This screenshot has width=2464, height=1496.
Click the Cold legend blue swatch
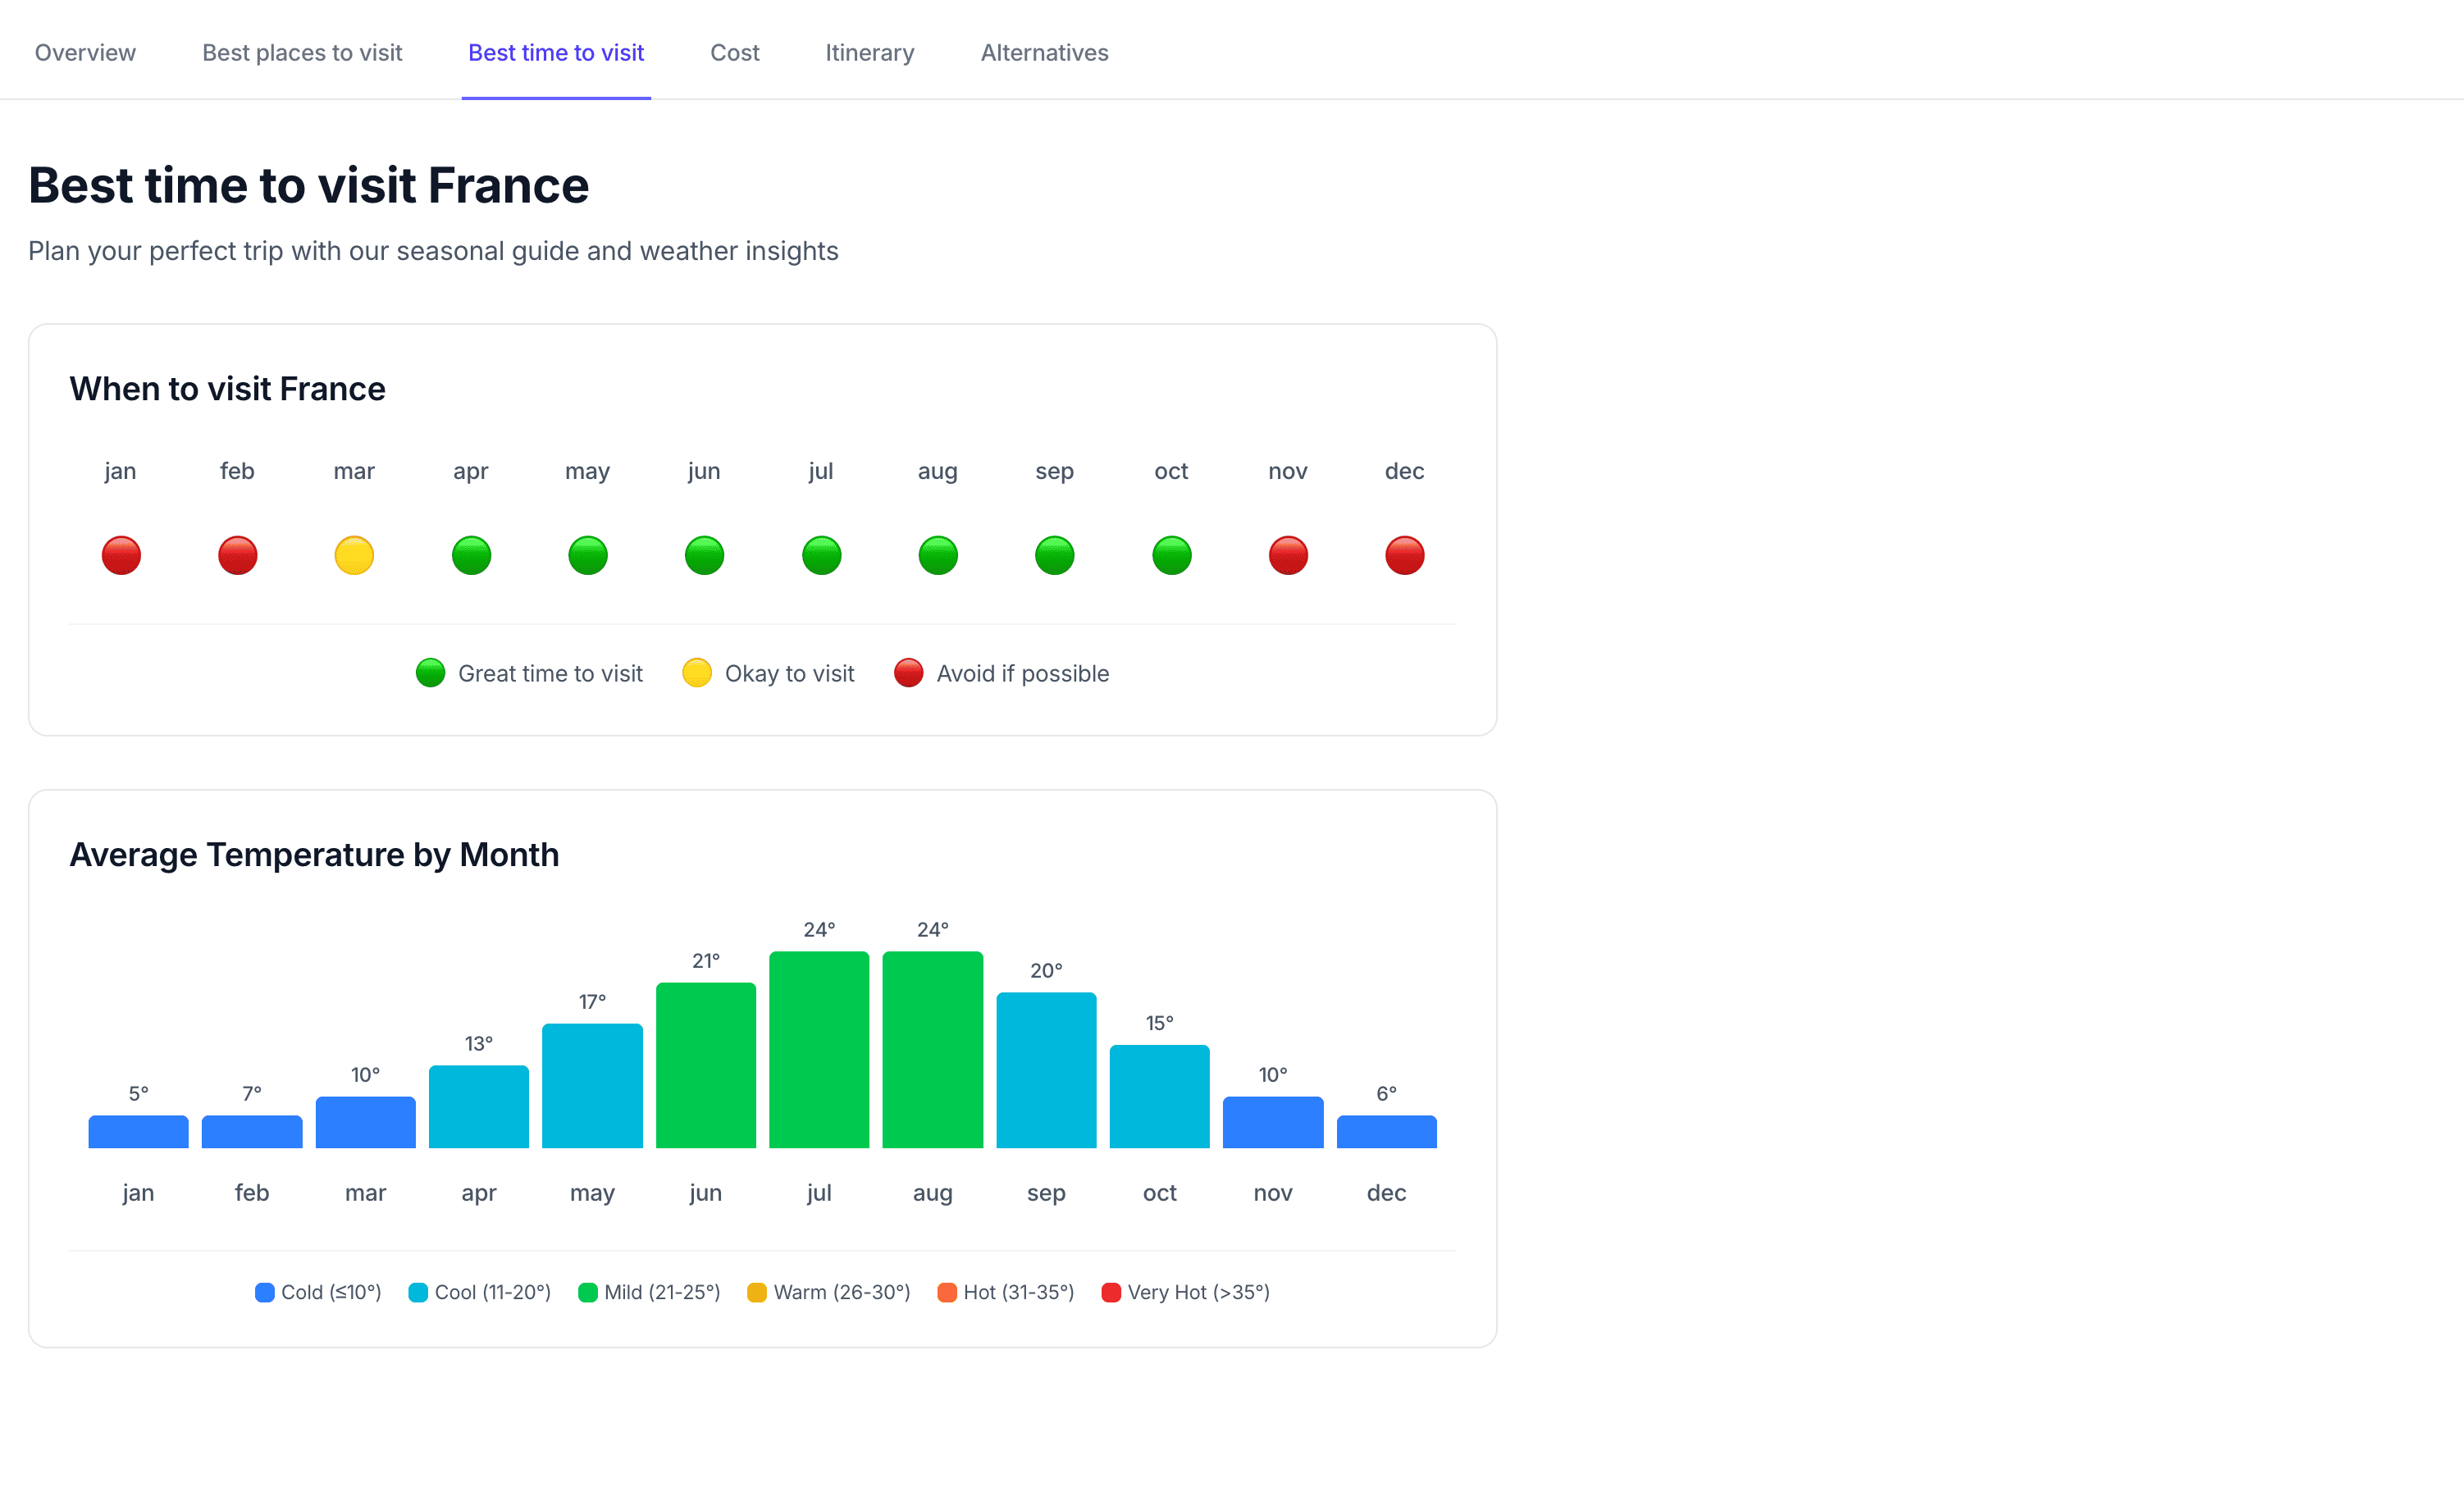(264, 1292)
